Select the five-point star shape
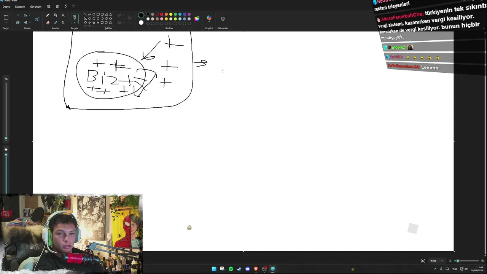 (94, 23)
